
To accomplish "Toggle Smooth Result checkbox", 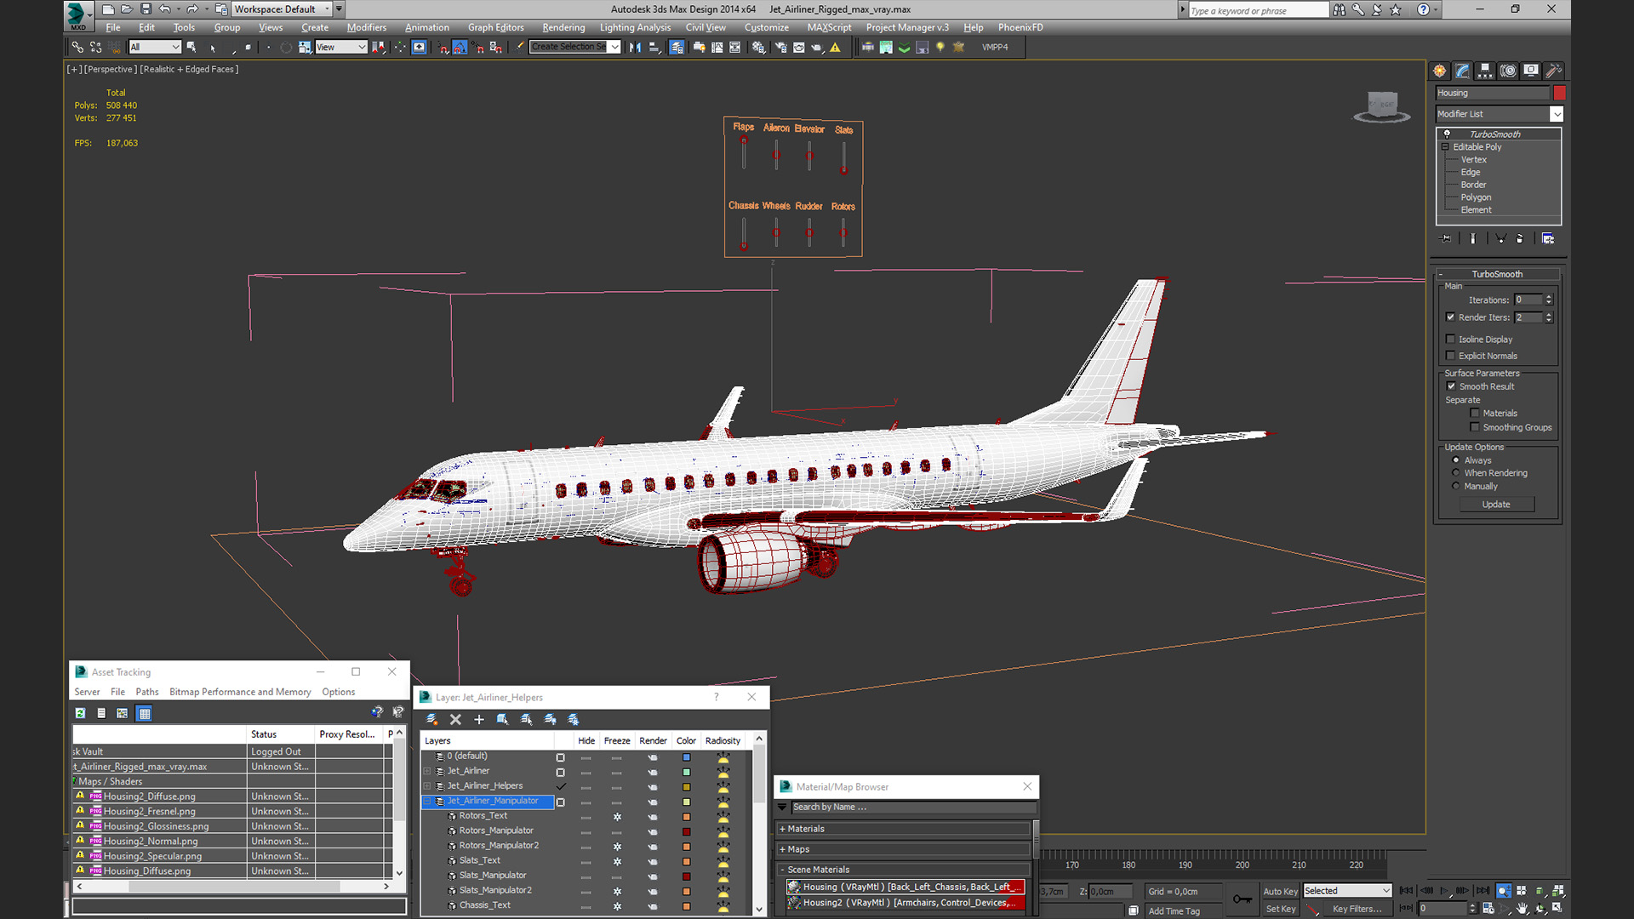I will (1451, 386).
